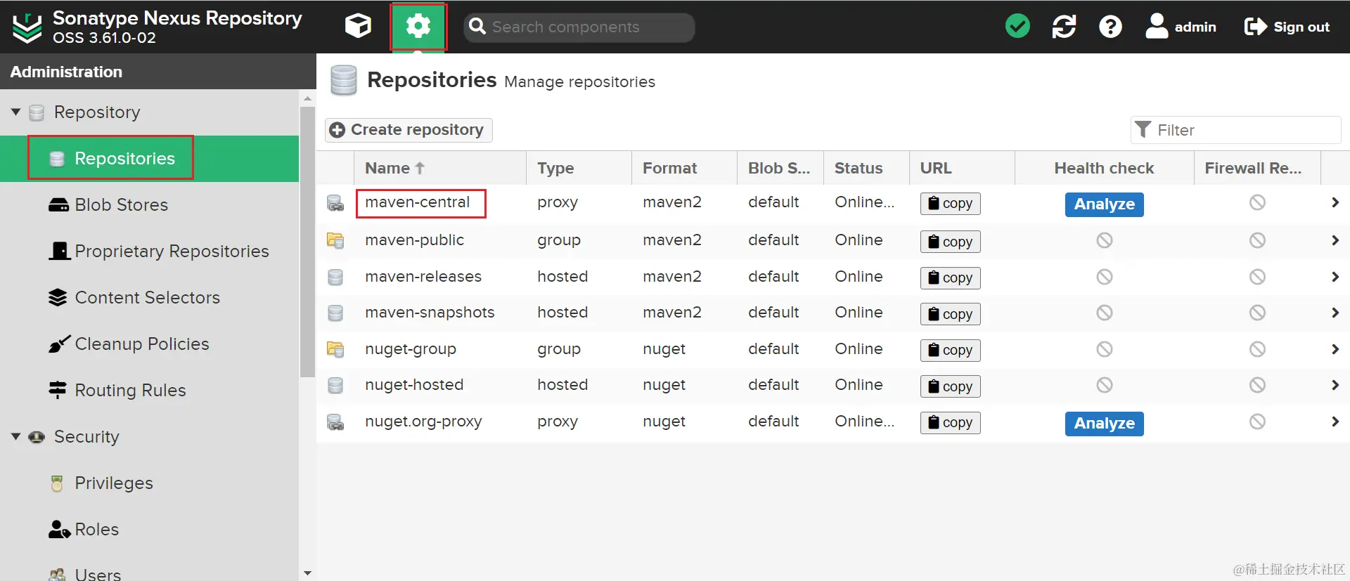Click the maven-public group folder icon
This screenshot has width=1350, height=581.
click(335, 240)
